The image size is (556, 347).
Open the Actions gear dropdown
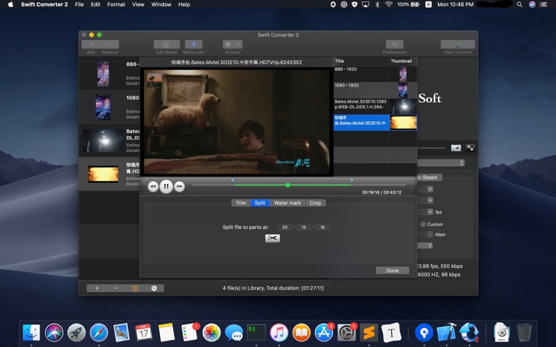pyautogui.click(x=232, y=44)
